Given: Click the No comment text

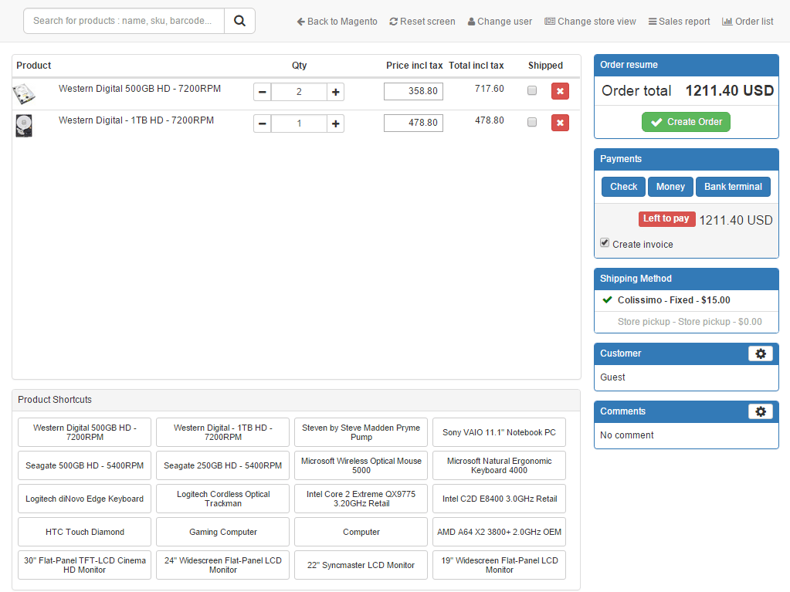Looking at the screenshot, I should (626, 435).
